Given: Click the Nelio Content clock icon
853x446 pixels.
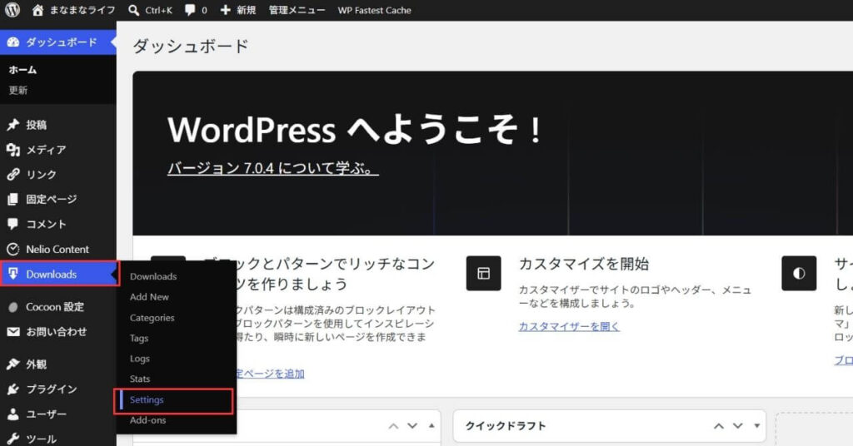Looking at the screenshot, I should (x=13, y=249).
